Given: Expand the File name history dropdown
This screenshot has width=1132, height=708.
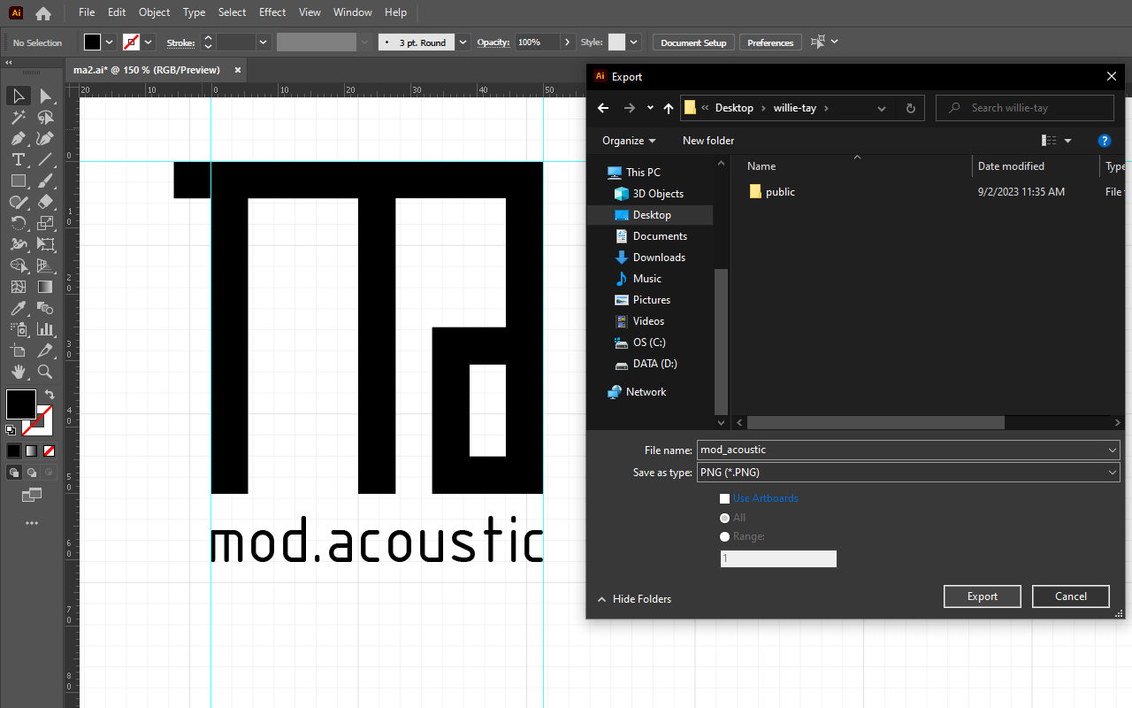Looking at the screenshot, I should click(1113, 450).
